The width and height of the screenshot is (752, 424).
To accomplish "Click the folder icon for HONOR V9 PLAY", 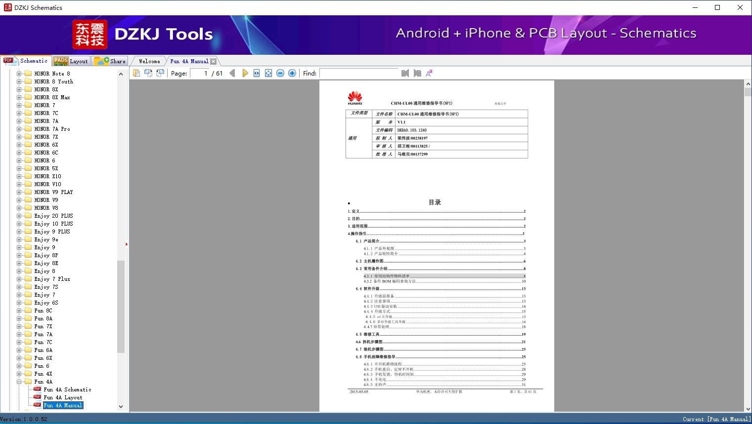I will pyautogui.click(x=28, y=192).
